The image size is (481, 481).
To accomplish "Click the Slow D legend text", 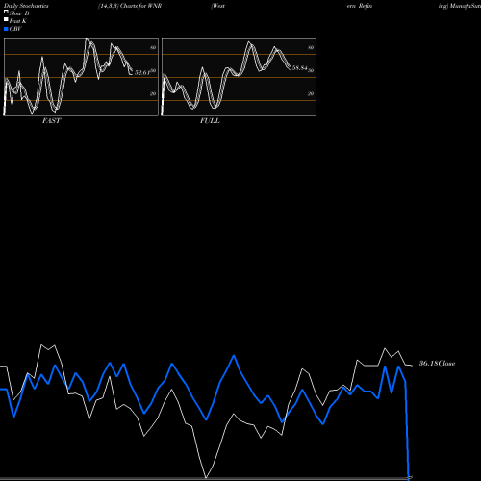I will (19, 13).
